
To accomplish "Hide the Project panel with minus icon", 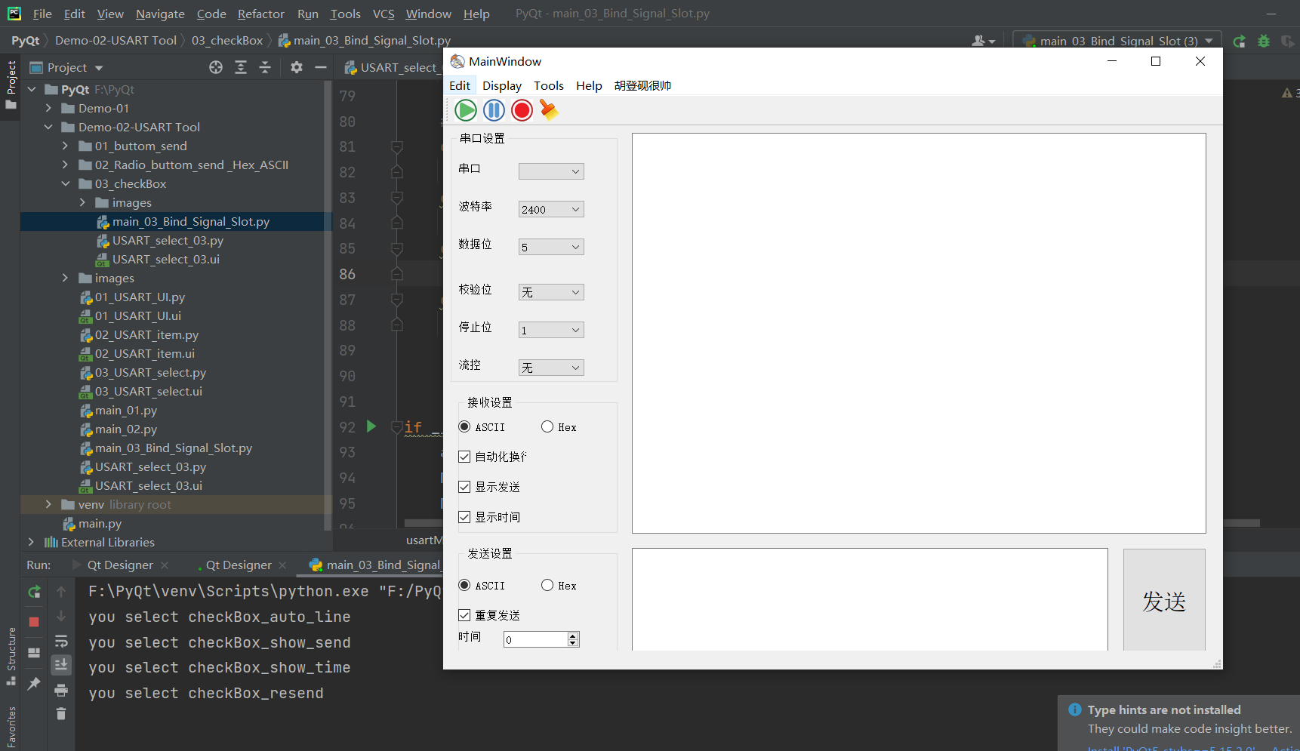I will 321,67.
